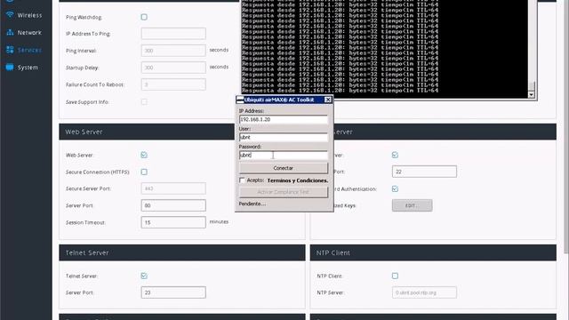Open the Wireless section in sidebar
Image resolution: width=569 pixels, height=320 pixels.
29,15
